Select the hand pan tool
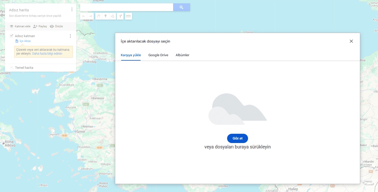378x192 pixels. click(x=98, y=16)
